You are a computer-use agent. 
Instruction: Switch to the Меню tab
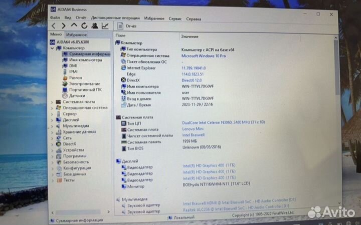(x=56, y=34)
